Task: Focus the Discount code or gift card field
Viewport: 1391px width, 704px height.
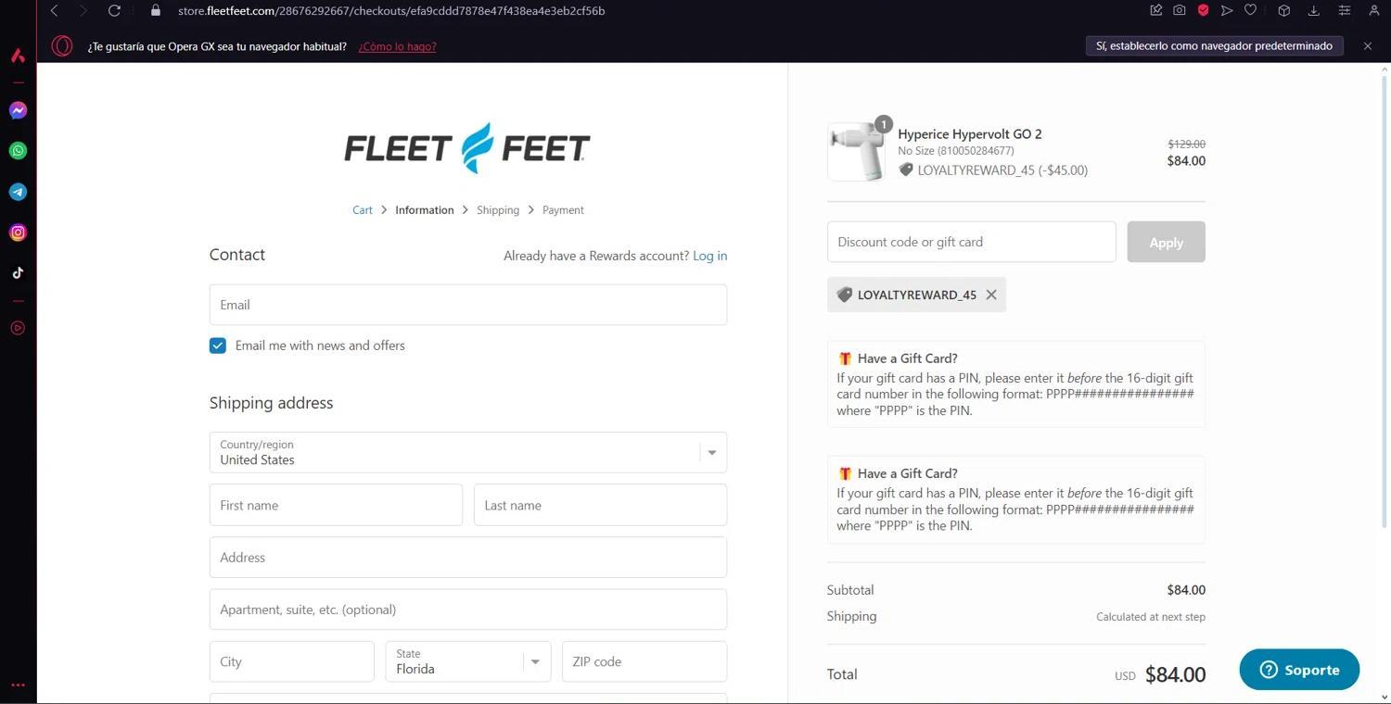Action: tap(971, 242)
